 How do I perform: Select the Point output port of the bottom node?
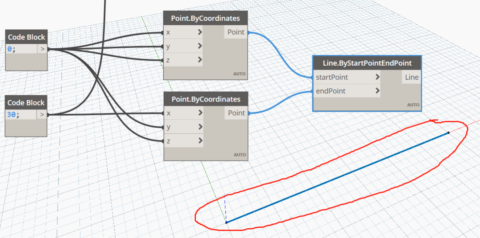(x=236, y=113)
